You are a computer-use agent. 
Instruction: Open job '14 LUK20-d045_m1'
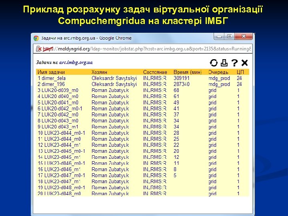coord(59,157)
